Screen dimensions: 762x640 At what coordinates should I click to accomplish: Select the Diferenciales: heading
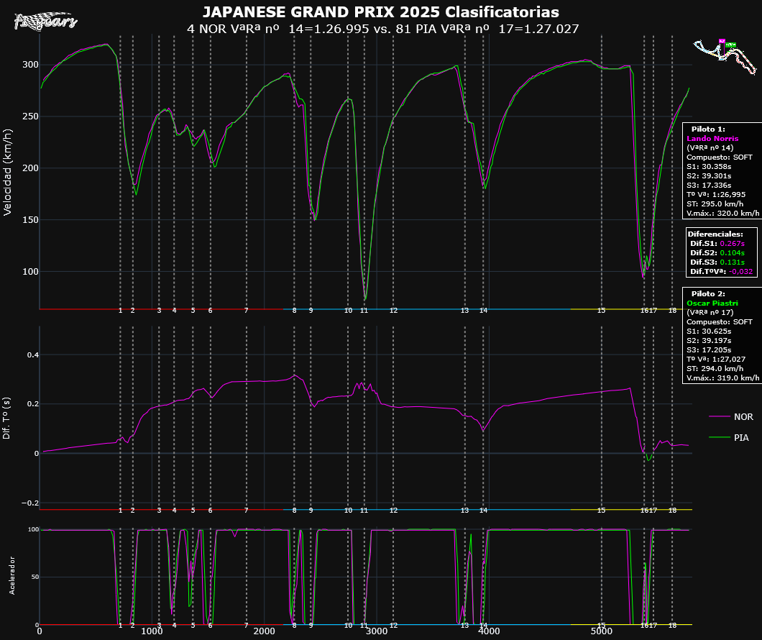[x=715, y=234]
